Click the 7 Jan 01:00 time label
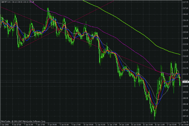This screenshot has height=126, width=189. tap(28, 125)
